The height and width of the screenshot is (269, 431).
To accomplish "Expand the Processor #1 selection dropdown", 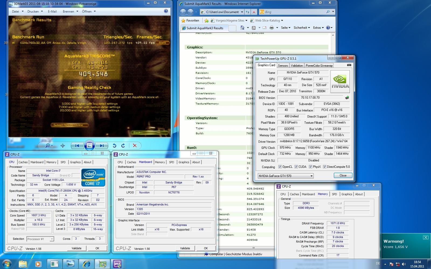I will pos(52,239).
